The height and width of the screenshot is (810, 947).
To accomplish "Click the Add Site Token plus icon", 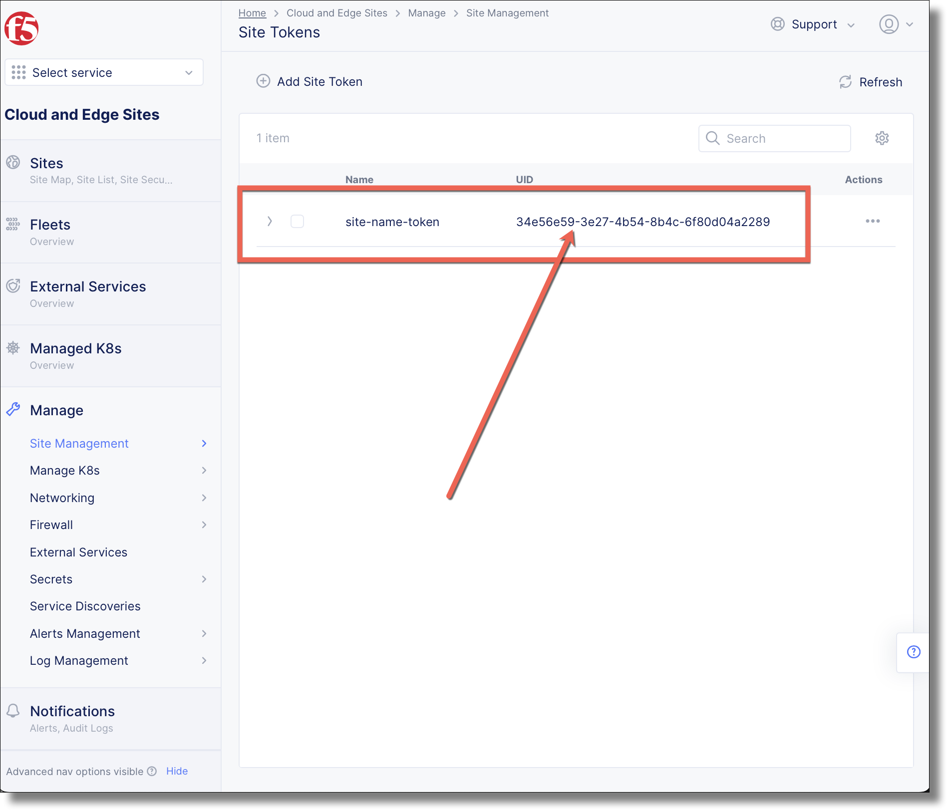I will [x=263, y=81].
